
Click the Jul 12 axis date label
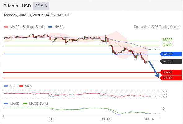[52, 119]
